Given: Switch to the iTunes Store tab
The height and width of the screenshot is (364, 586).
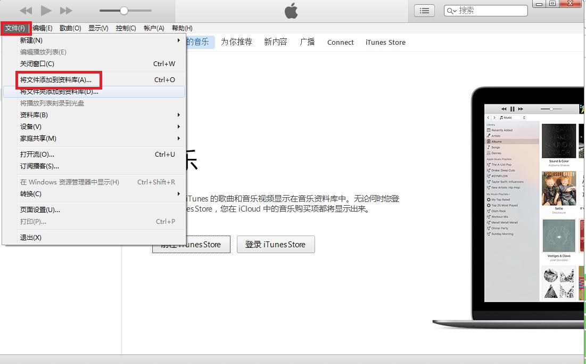Looking at the screenshot, I should click(x=385, y=43).
